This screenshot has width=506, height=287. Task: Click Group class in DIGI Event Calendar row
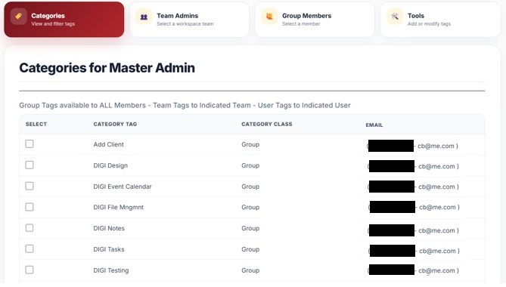[250, 187]
